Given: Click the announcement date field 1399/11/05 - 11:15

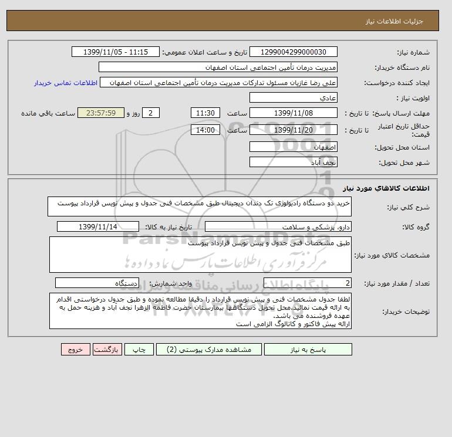Looking at the screenshot, I should tap(115, 52).
